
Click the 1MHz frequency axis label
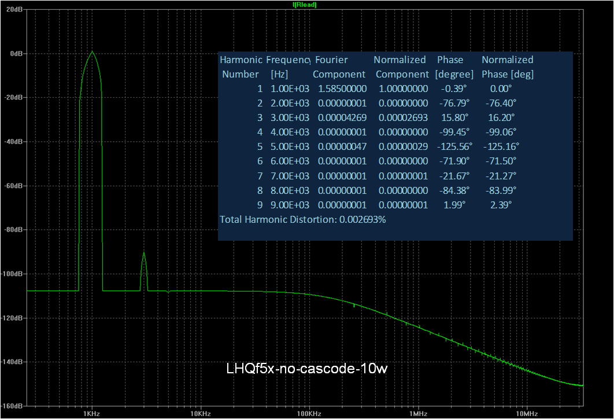tap(418, 414)
